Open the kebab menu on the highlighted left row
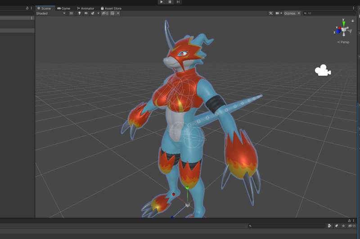 click(x=31, y=18)
